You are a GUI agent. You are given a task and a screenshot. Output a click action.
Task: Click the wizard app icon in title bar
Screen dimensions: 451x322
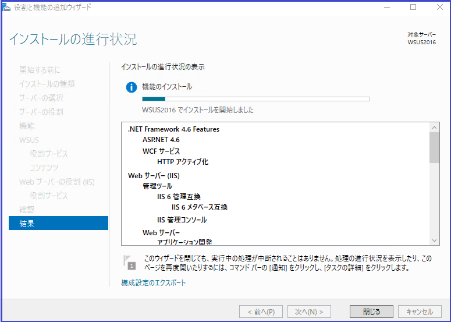[6, 7]
